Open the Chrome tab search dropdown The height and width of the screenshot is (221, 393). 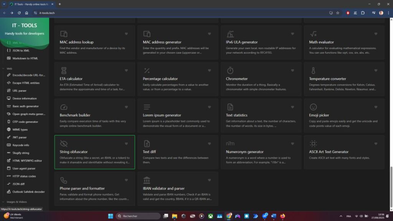(4, 4)
